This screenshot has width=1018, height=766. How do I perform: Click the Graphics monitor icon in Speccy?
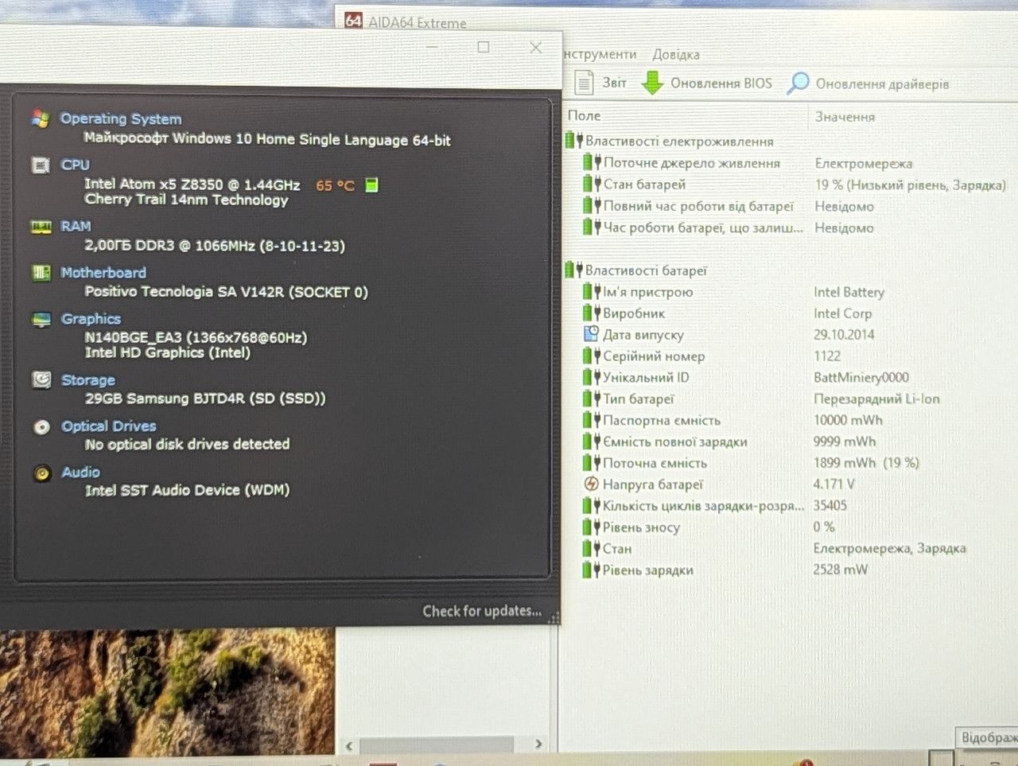coord(41,319)
